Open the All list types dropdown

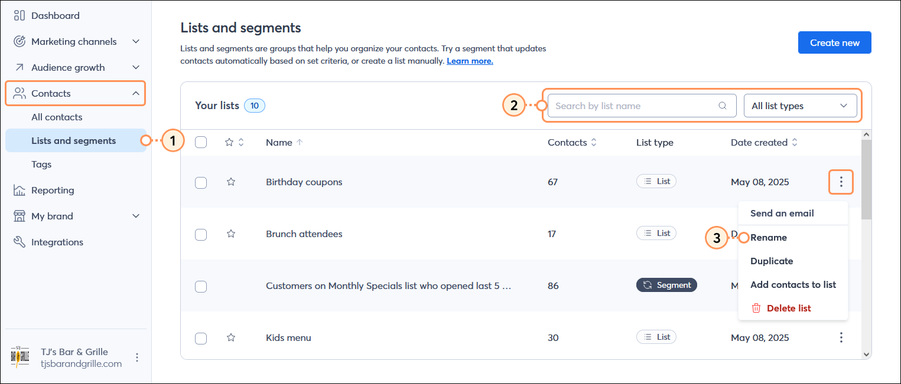(801, 106)
